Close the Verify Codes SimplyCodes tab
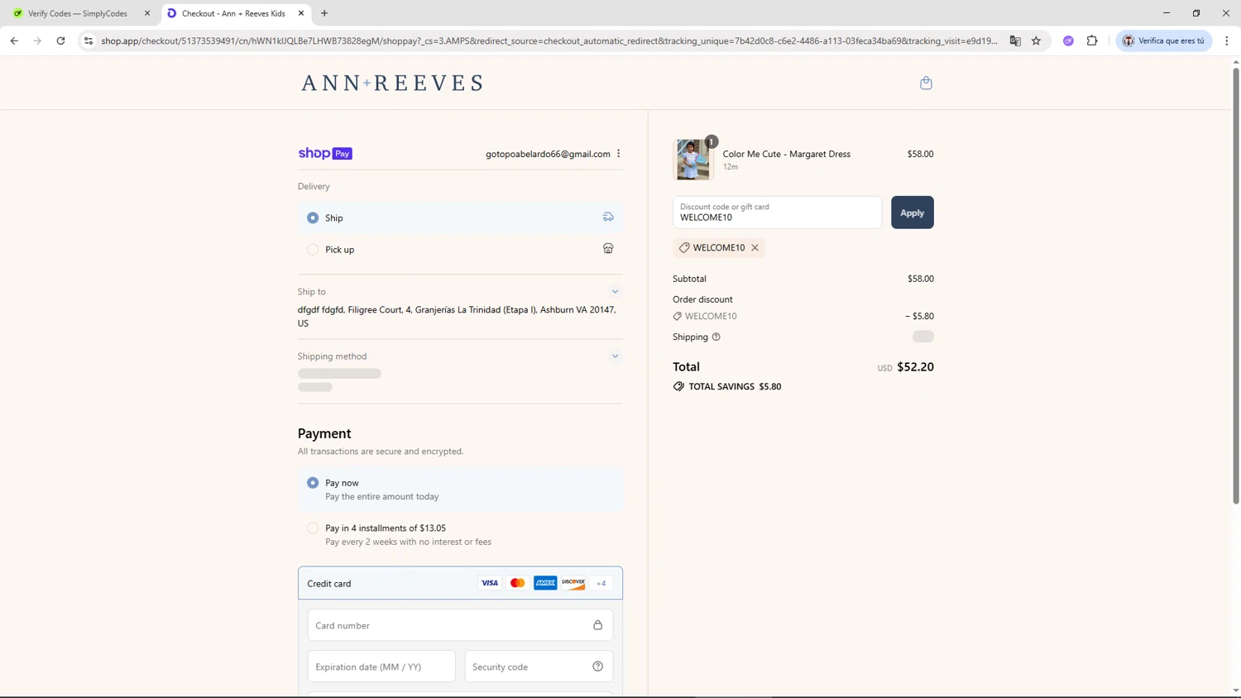The image size is (1241, 698). coord(147,13)
